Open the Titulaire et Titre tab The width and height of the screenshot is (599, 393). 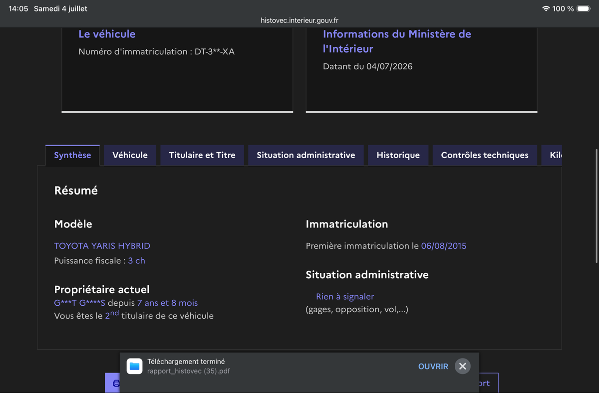point(202,155)
